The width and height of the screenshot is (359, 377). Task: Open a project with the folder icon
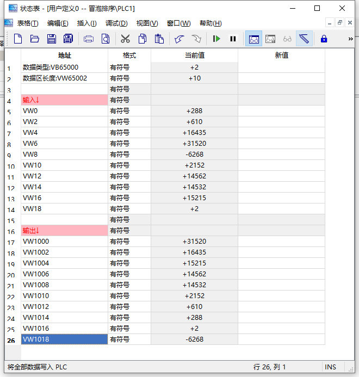coord(35,39)
